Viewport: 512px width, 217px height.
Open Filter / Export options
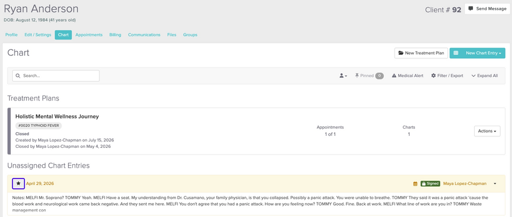[447, 76]
